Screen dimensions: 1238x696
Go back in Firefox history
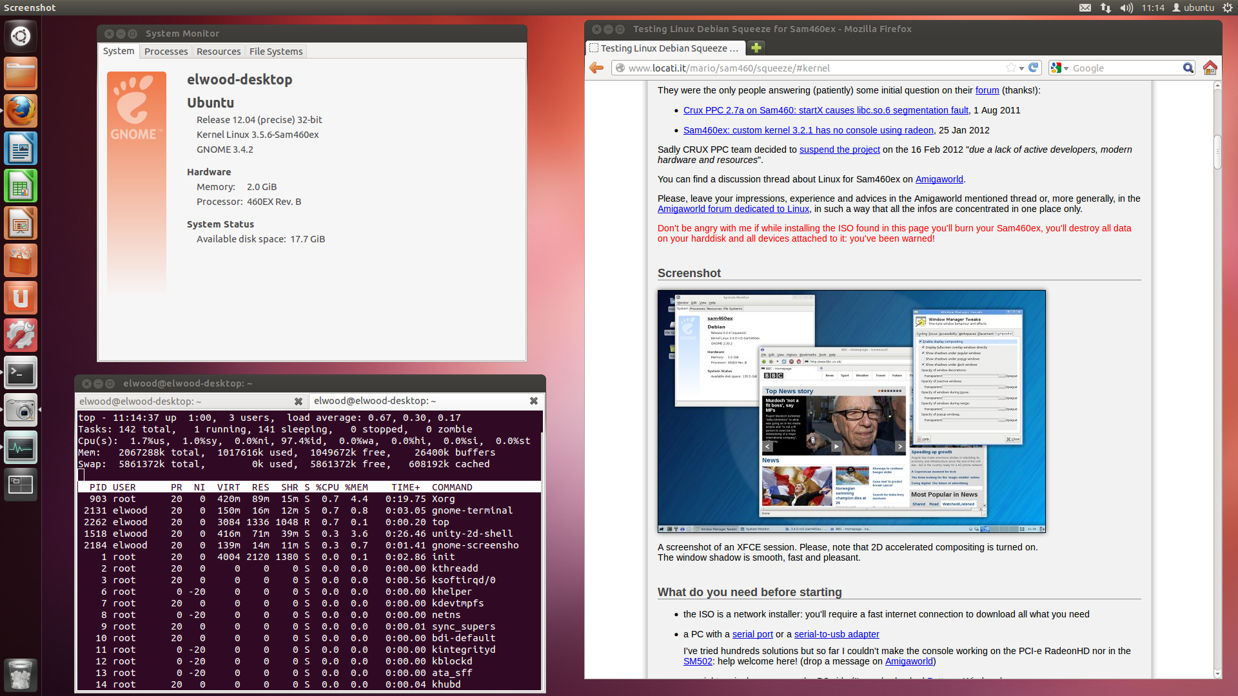[597, 68]
